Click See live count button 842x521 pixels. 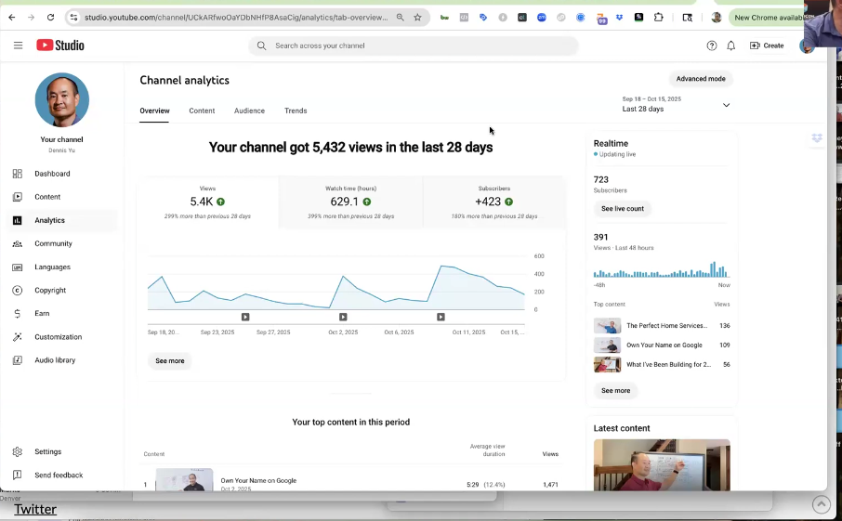[623, 209]
